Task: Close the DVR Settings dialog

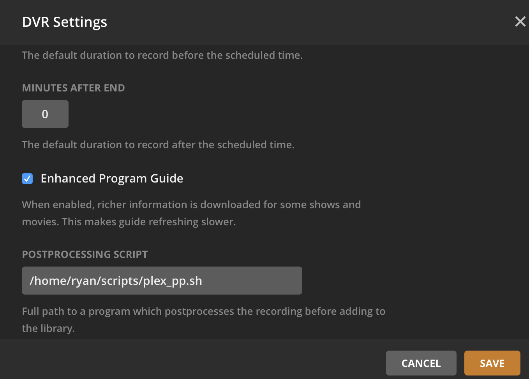Action: 520,21
